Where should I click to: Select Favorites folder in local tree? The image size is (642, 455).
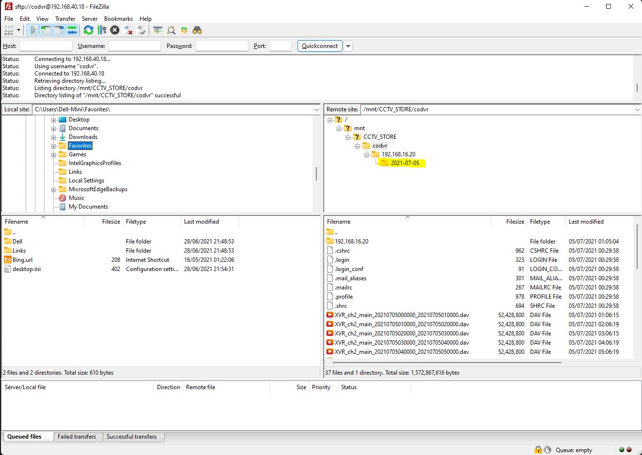click(80, 146)
